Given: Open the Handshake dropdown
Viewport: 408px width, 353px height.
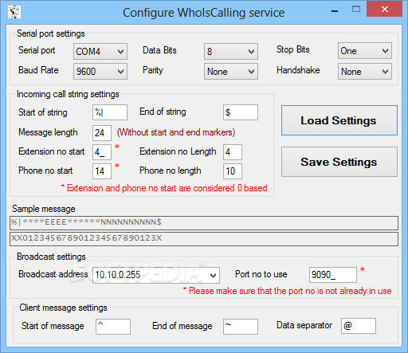Looking at the screenshot, I should tap(365, 71).
